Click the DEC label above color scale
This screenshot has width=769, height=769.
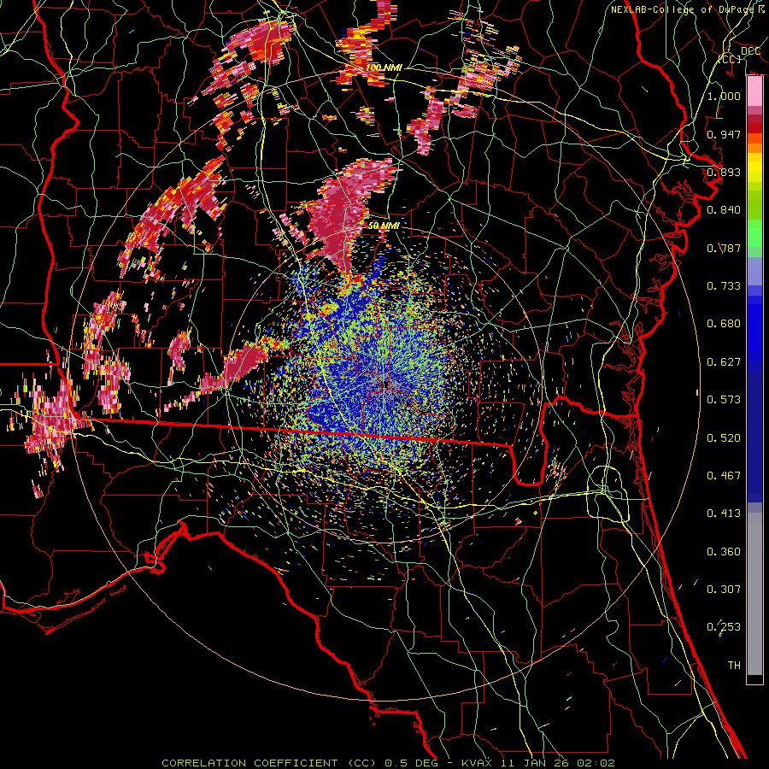(750, 51)
